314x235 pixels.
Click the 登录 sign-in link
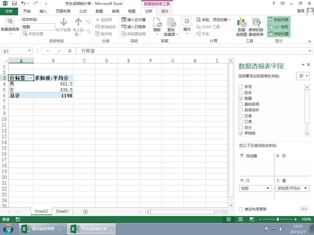pyautogui.click(x=301, y=11)
